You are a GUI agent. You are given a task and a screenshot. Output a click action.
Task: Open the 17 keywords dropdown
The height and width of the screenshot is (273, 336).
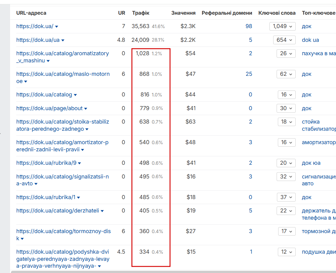point(287,231)
